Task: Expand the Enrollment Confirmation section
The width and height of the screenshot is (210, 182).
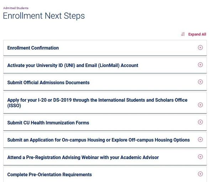Action: (105, 48)
